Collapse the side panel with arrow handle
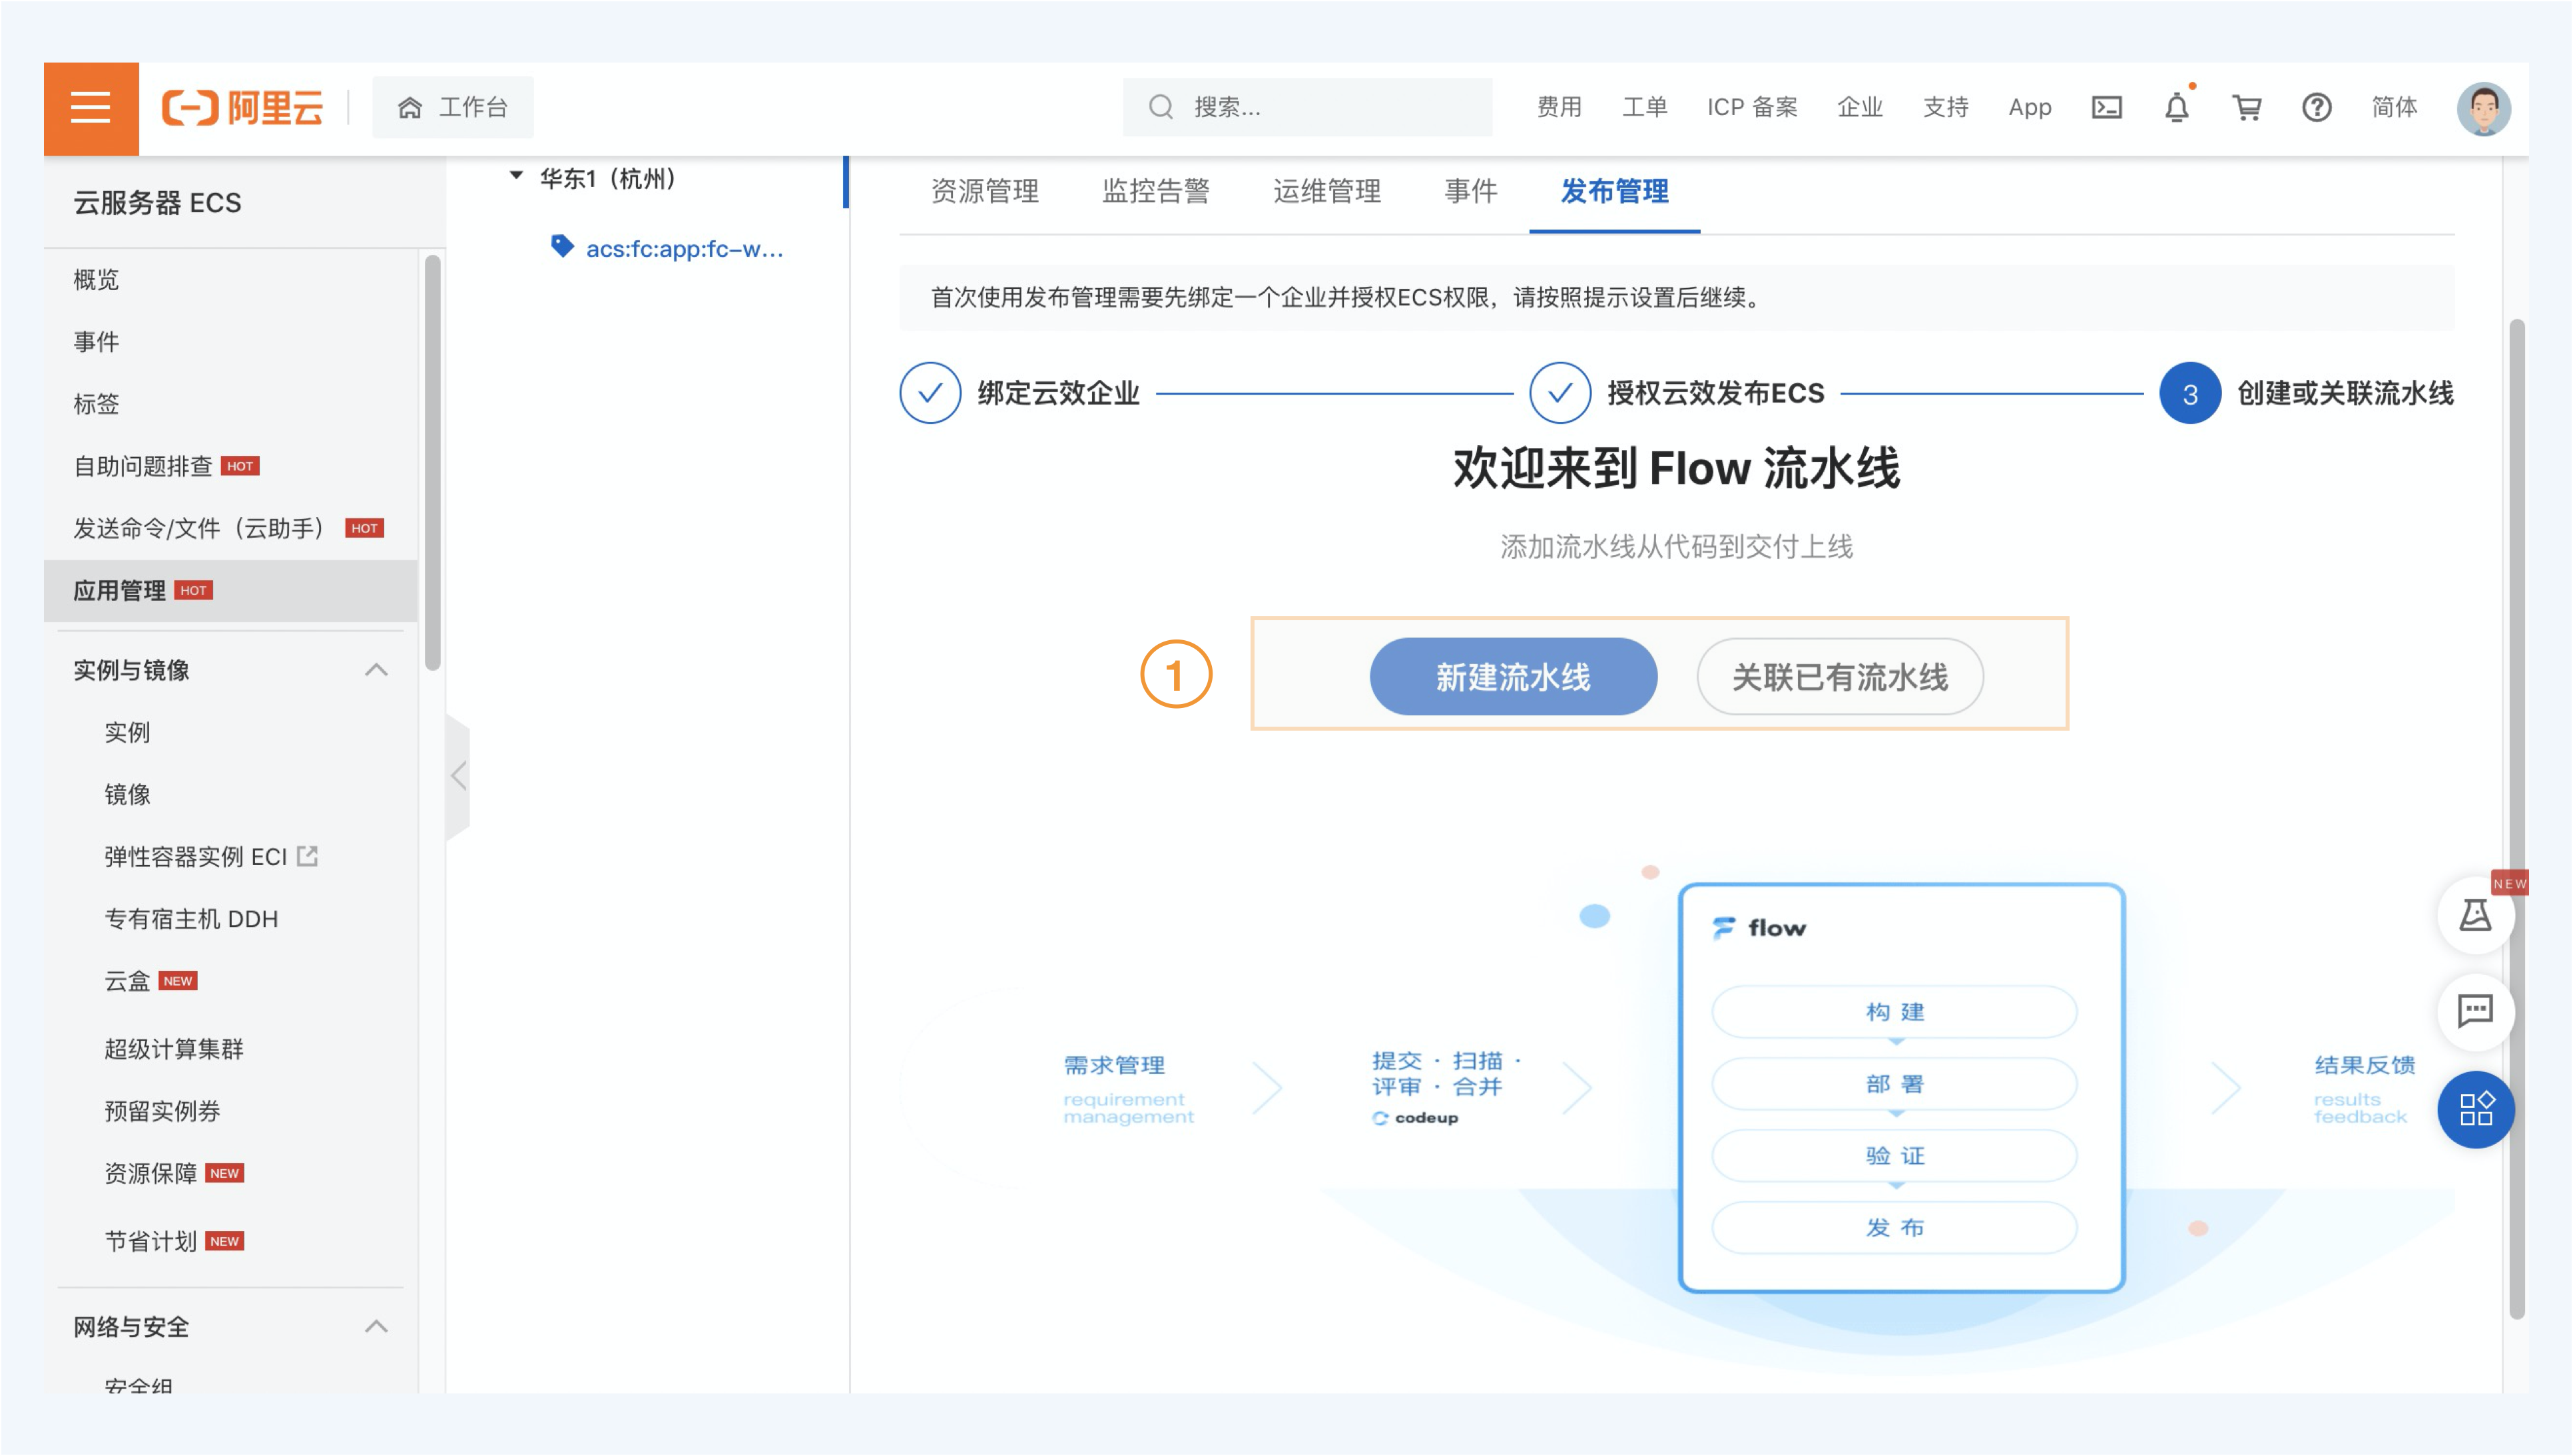 (x=458, y=776)
